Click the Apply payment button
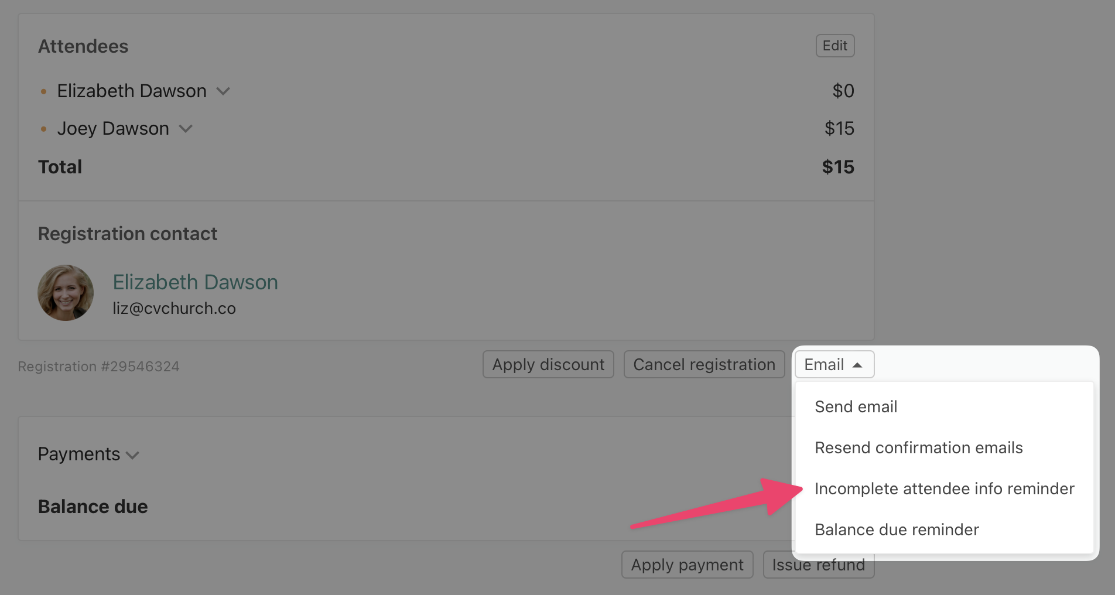This screenshot has width=1115, height=595. click(686, 565)
